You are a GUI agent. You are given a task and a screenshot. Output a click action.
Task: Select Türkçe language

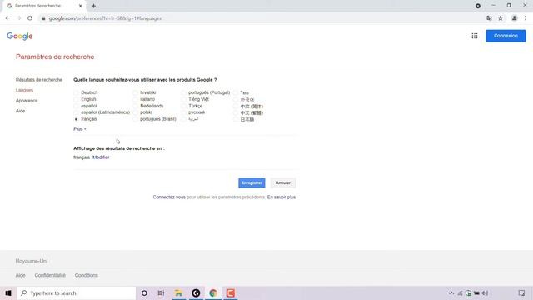pyautogui.click(x=183, y=106)
